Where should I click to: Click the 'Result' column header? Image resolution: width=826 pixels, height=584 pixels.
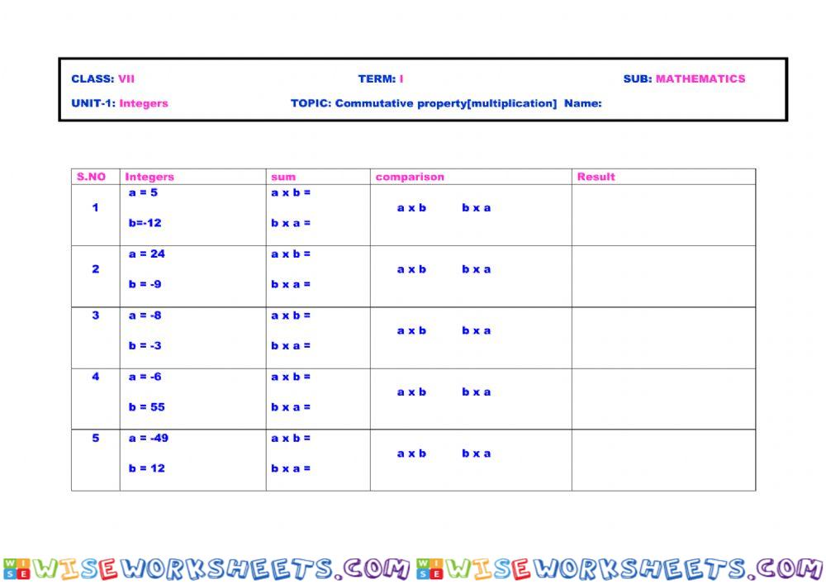596,177
